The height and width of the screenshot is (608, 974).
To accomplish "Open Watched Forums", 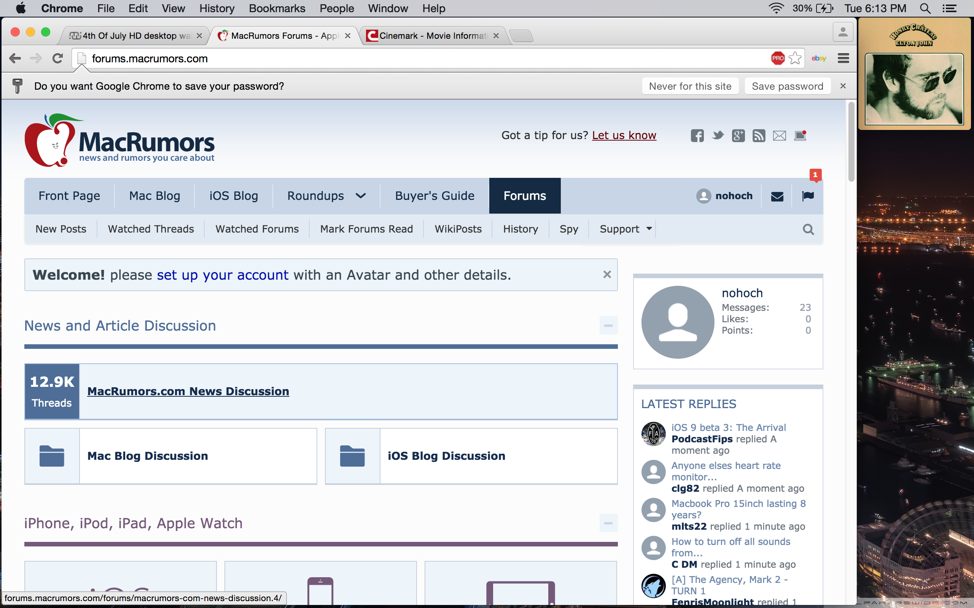I will (x=257, y=229).
